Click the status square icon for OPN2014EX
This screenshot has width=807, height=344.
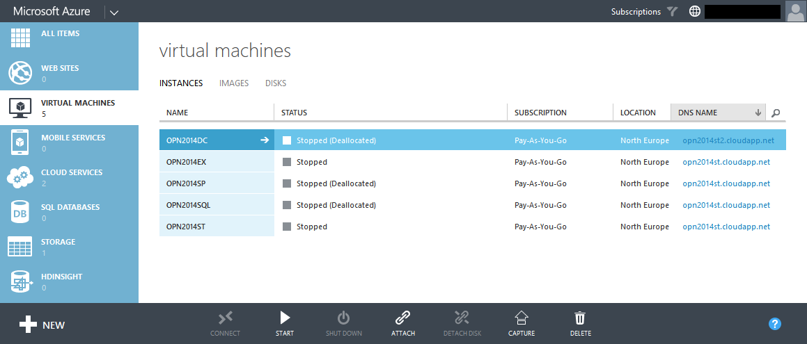(287, 162)
